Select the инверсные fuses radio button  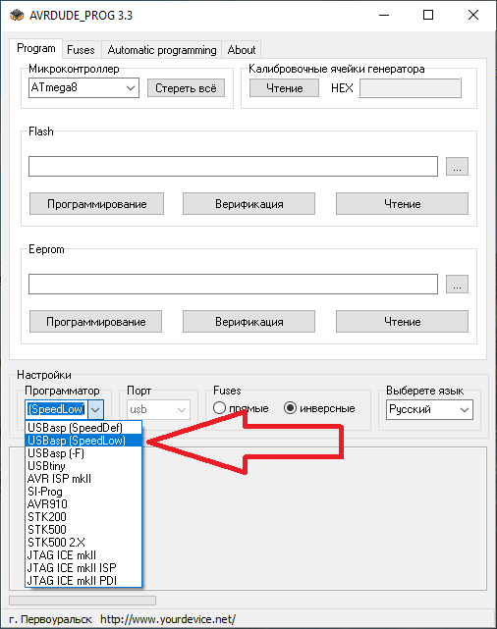click(x=290, y=408)
